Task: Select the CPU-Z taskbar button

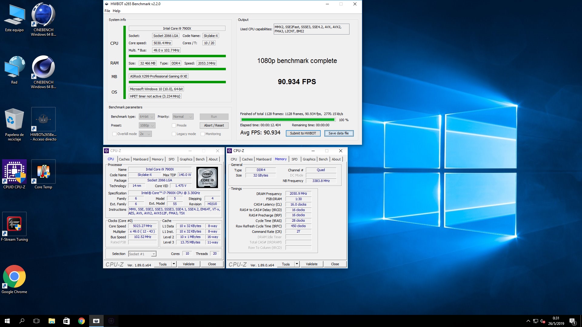Action: coord(111,321)
